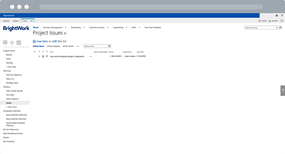Click the plus circle new item icon
Viewport: 285px width, 154px height.
[x=34, y=41]
